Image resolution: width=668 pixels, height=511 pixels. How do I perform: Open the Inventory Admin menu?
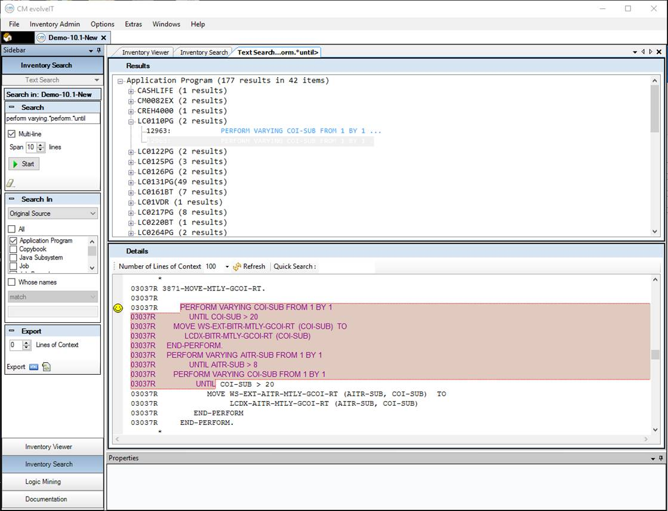pyautogui.click(x=55, y=24)
